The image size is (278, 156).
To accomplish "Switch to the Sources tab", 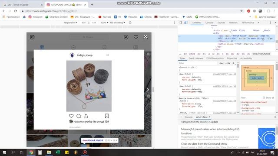I will [221, 23].
